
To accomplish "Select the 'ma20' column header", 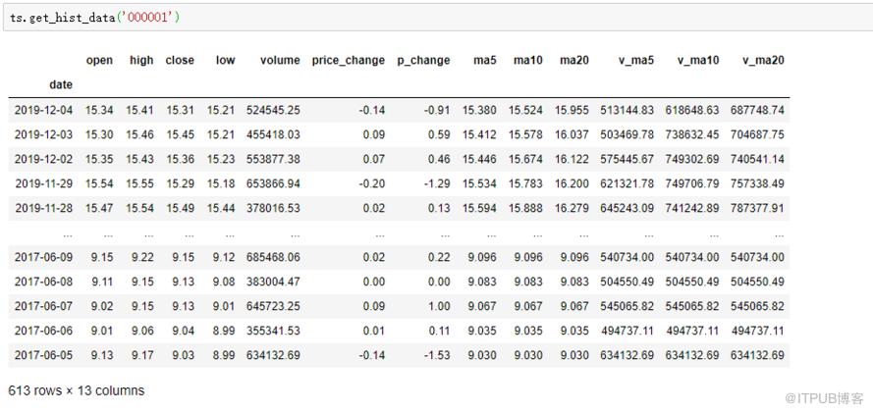I will 574,60.
